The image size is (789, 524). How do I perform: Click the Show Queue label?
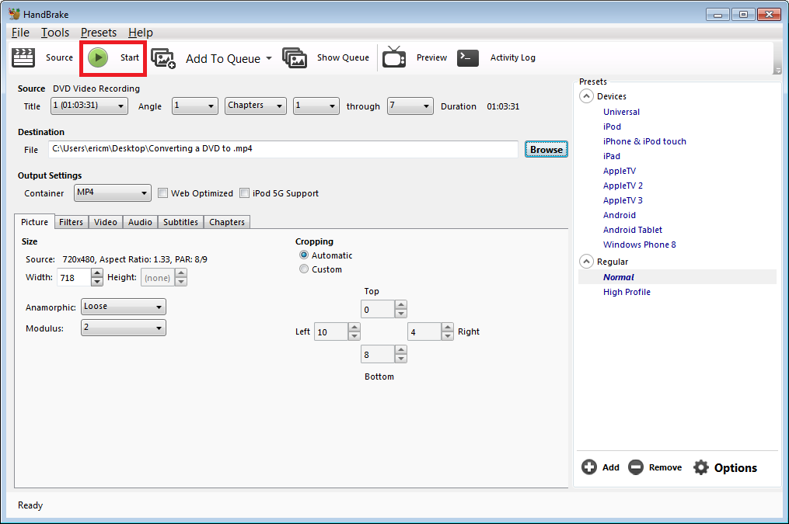click(343, 57)
